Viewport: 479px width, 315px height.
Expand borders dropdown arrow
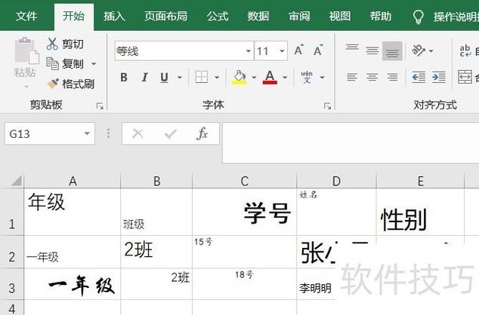217,78
